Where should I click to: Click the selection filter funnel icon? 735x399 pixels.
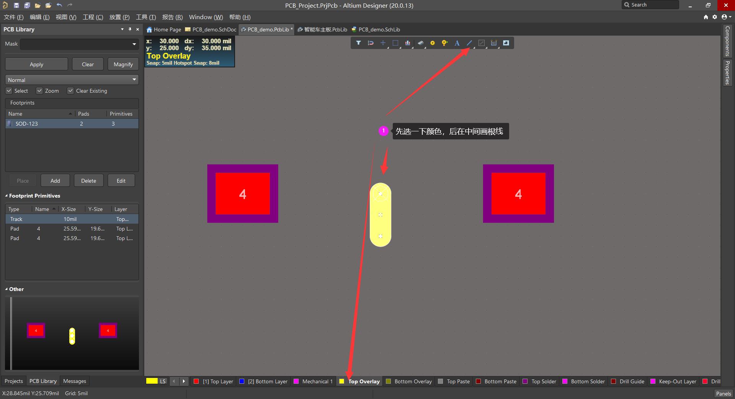click(x=358, y=43)
